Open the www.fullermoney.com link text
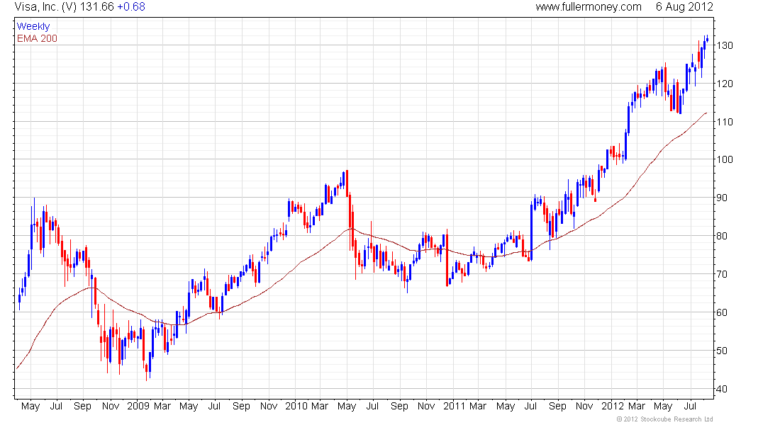 point(589,7)
